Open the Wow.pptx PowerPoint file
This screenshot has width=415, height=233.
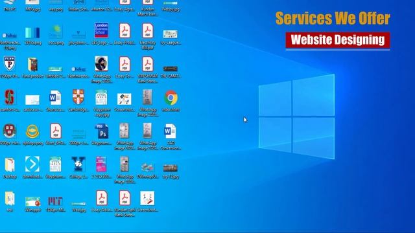[32, 201]
